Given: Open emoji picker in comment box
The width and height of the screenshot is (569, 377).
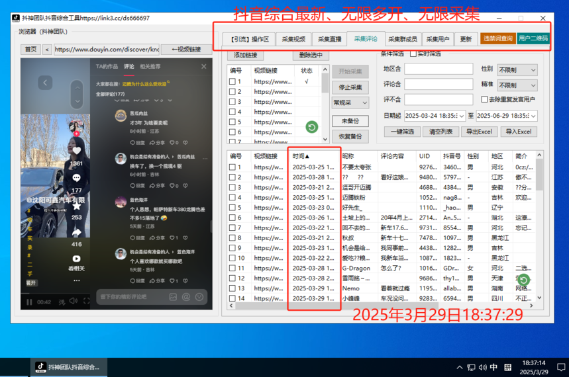Looking at the screenshot, I should [x=199, y=297].
